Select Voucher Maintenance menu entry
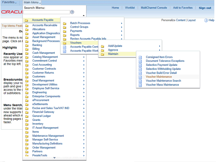This screenshot has height=162, width=216. [159, 77]
